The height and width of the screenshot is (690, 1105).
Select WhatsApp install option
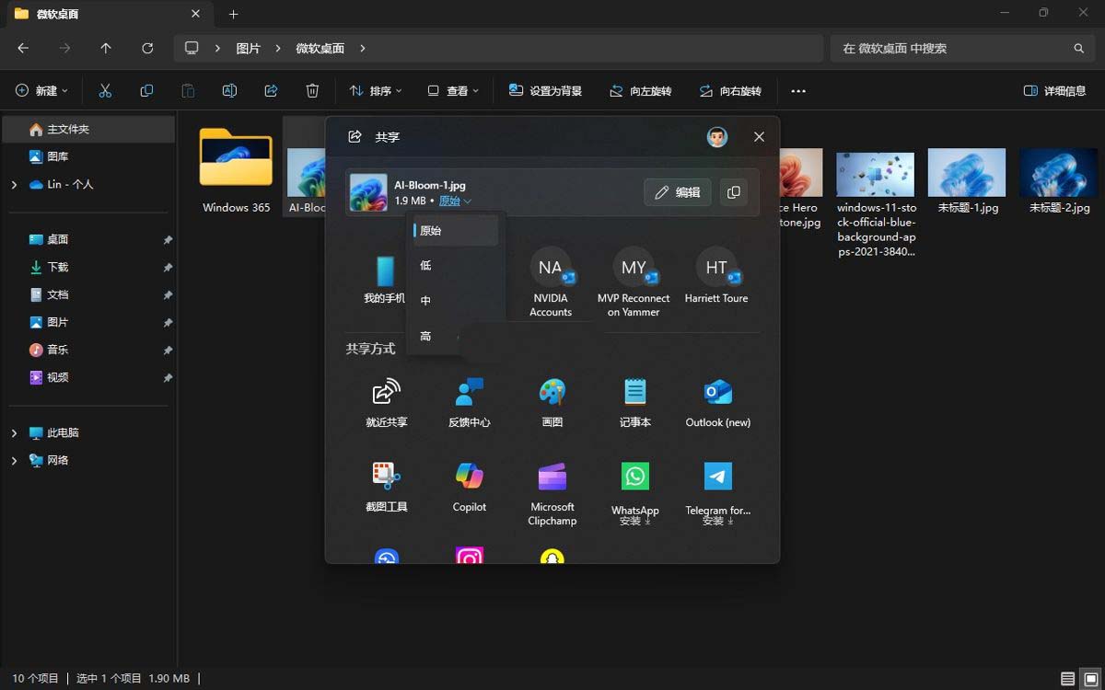(x=635, y=494)
